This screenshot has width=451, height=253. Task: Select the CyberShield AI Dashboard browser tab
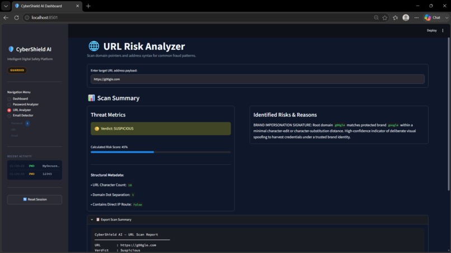pyautogui.click(x=47, y=6)
